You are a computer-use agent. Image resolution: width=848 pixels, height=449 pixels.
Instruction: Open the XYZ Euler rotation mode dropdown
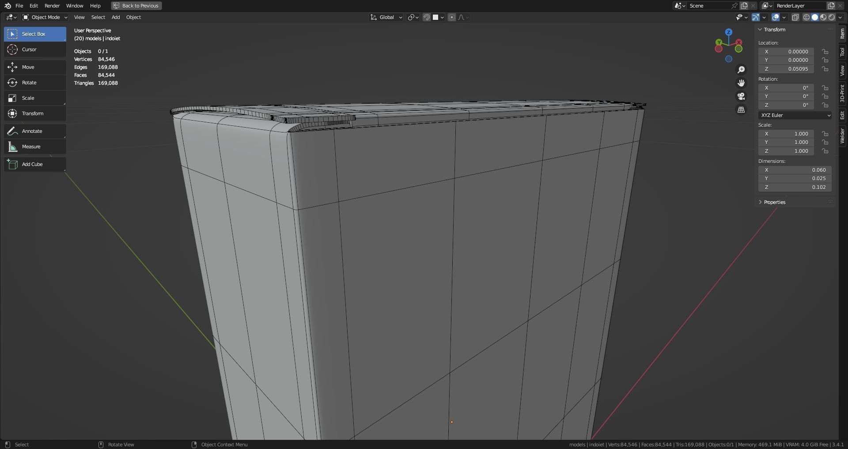tap(795, 115)
